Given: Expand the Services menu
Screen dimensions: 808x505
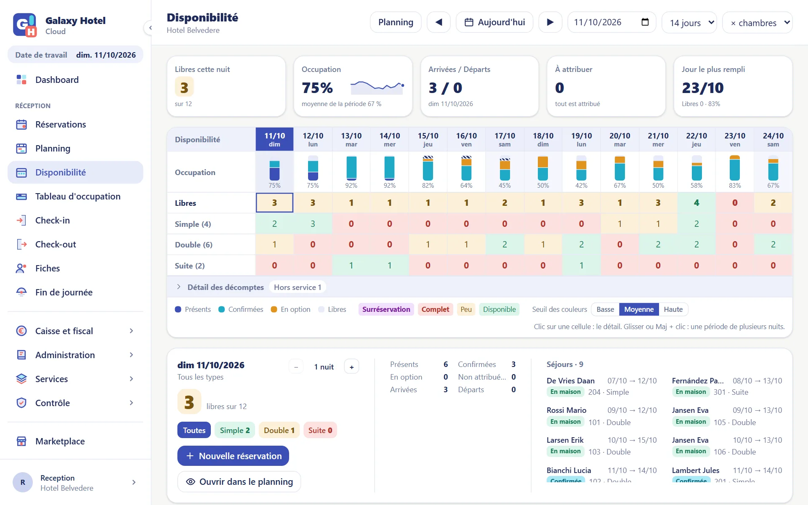Looking at the screenshot, I should (x=75, y=379).
